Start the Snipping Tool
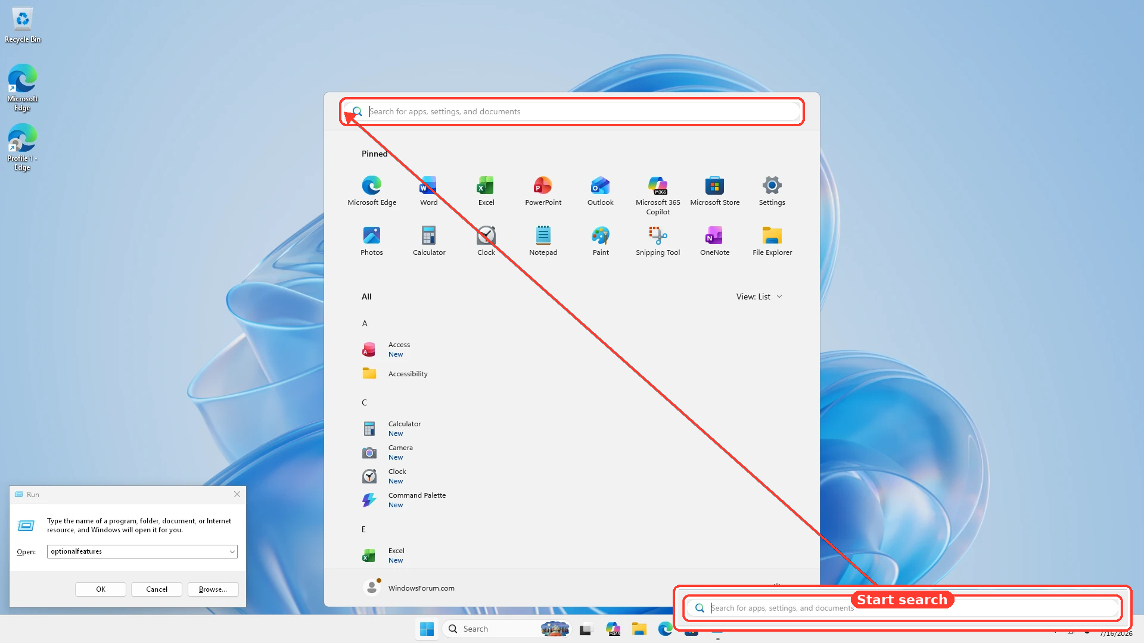The width and height of the screenshot is (1144, 643). pyautogui.click(x=658, y=241)
